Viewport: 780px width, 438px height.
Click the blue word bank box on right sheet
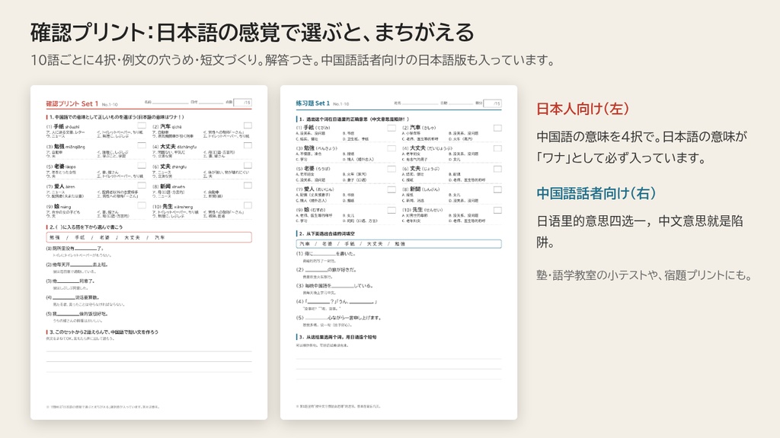(x=398, y=244)
